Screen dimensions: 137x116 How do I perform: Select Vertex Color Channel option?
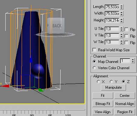tap(94, 68)
